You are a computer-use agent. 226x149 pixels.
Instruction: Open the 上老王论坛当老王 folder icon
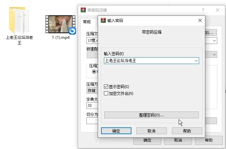(19, 20)
